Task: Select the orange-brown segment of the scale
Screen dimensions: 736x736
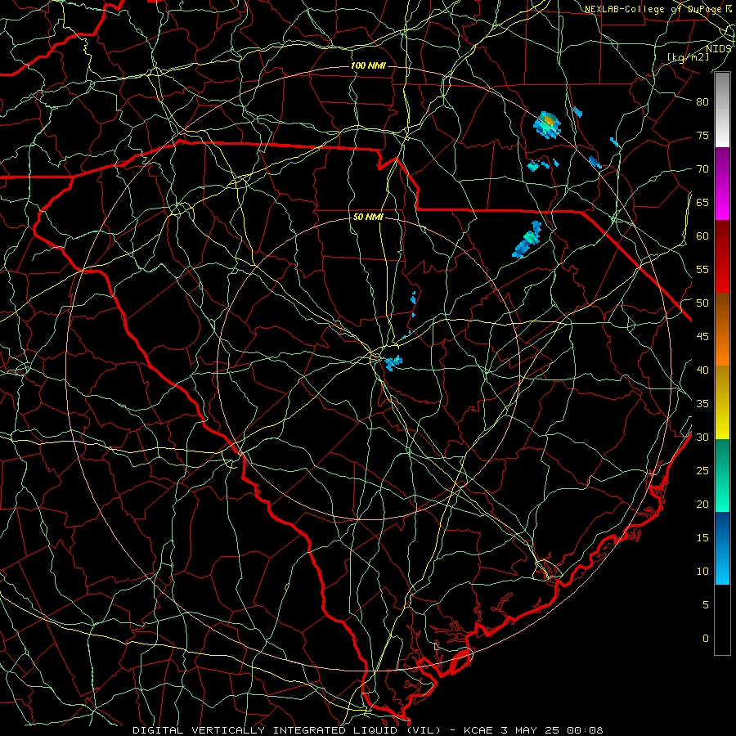Action: tap(722, 330)
